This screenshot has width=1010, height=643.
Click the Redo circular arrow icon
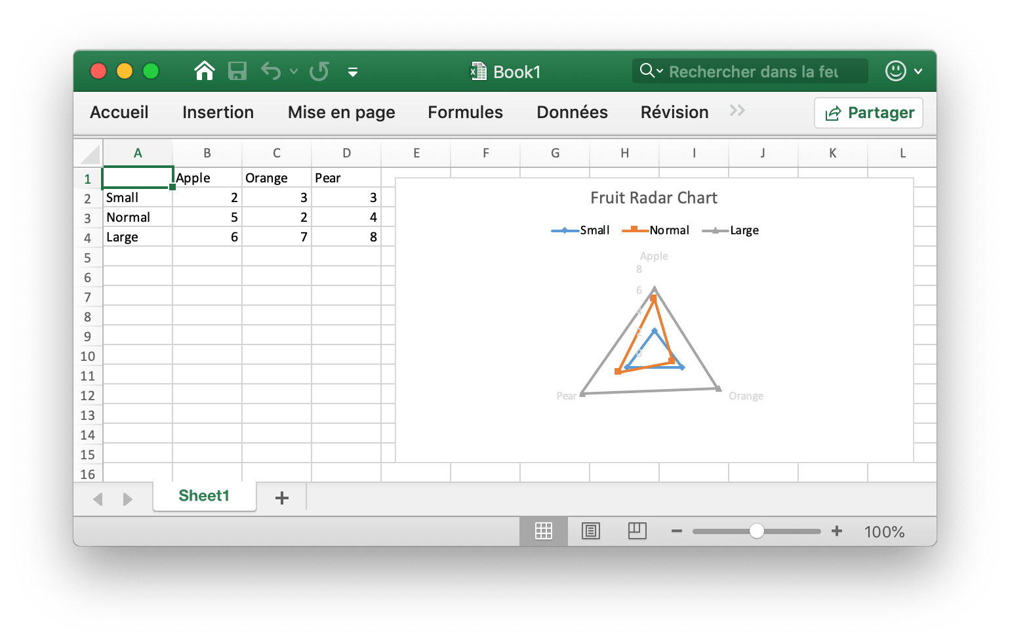tap(319, 71)
